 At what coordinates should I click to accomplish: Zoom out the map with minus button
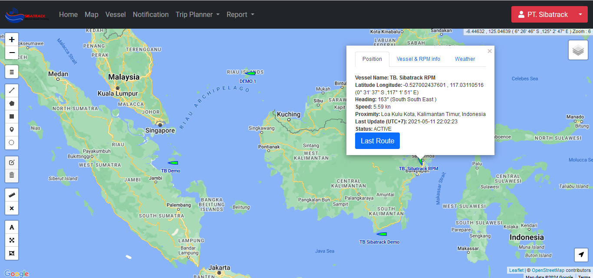(x=12, y=53)
